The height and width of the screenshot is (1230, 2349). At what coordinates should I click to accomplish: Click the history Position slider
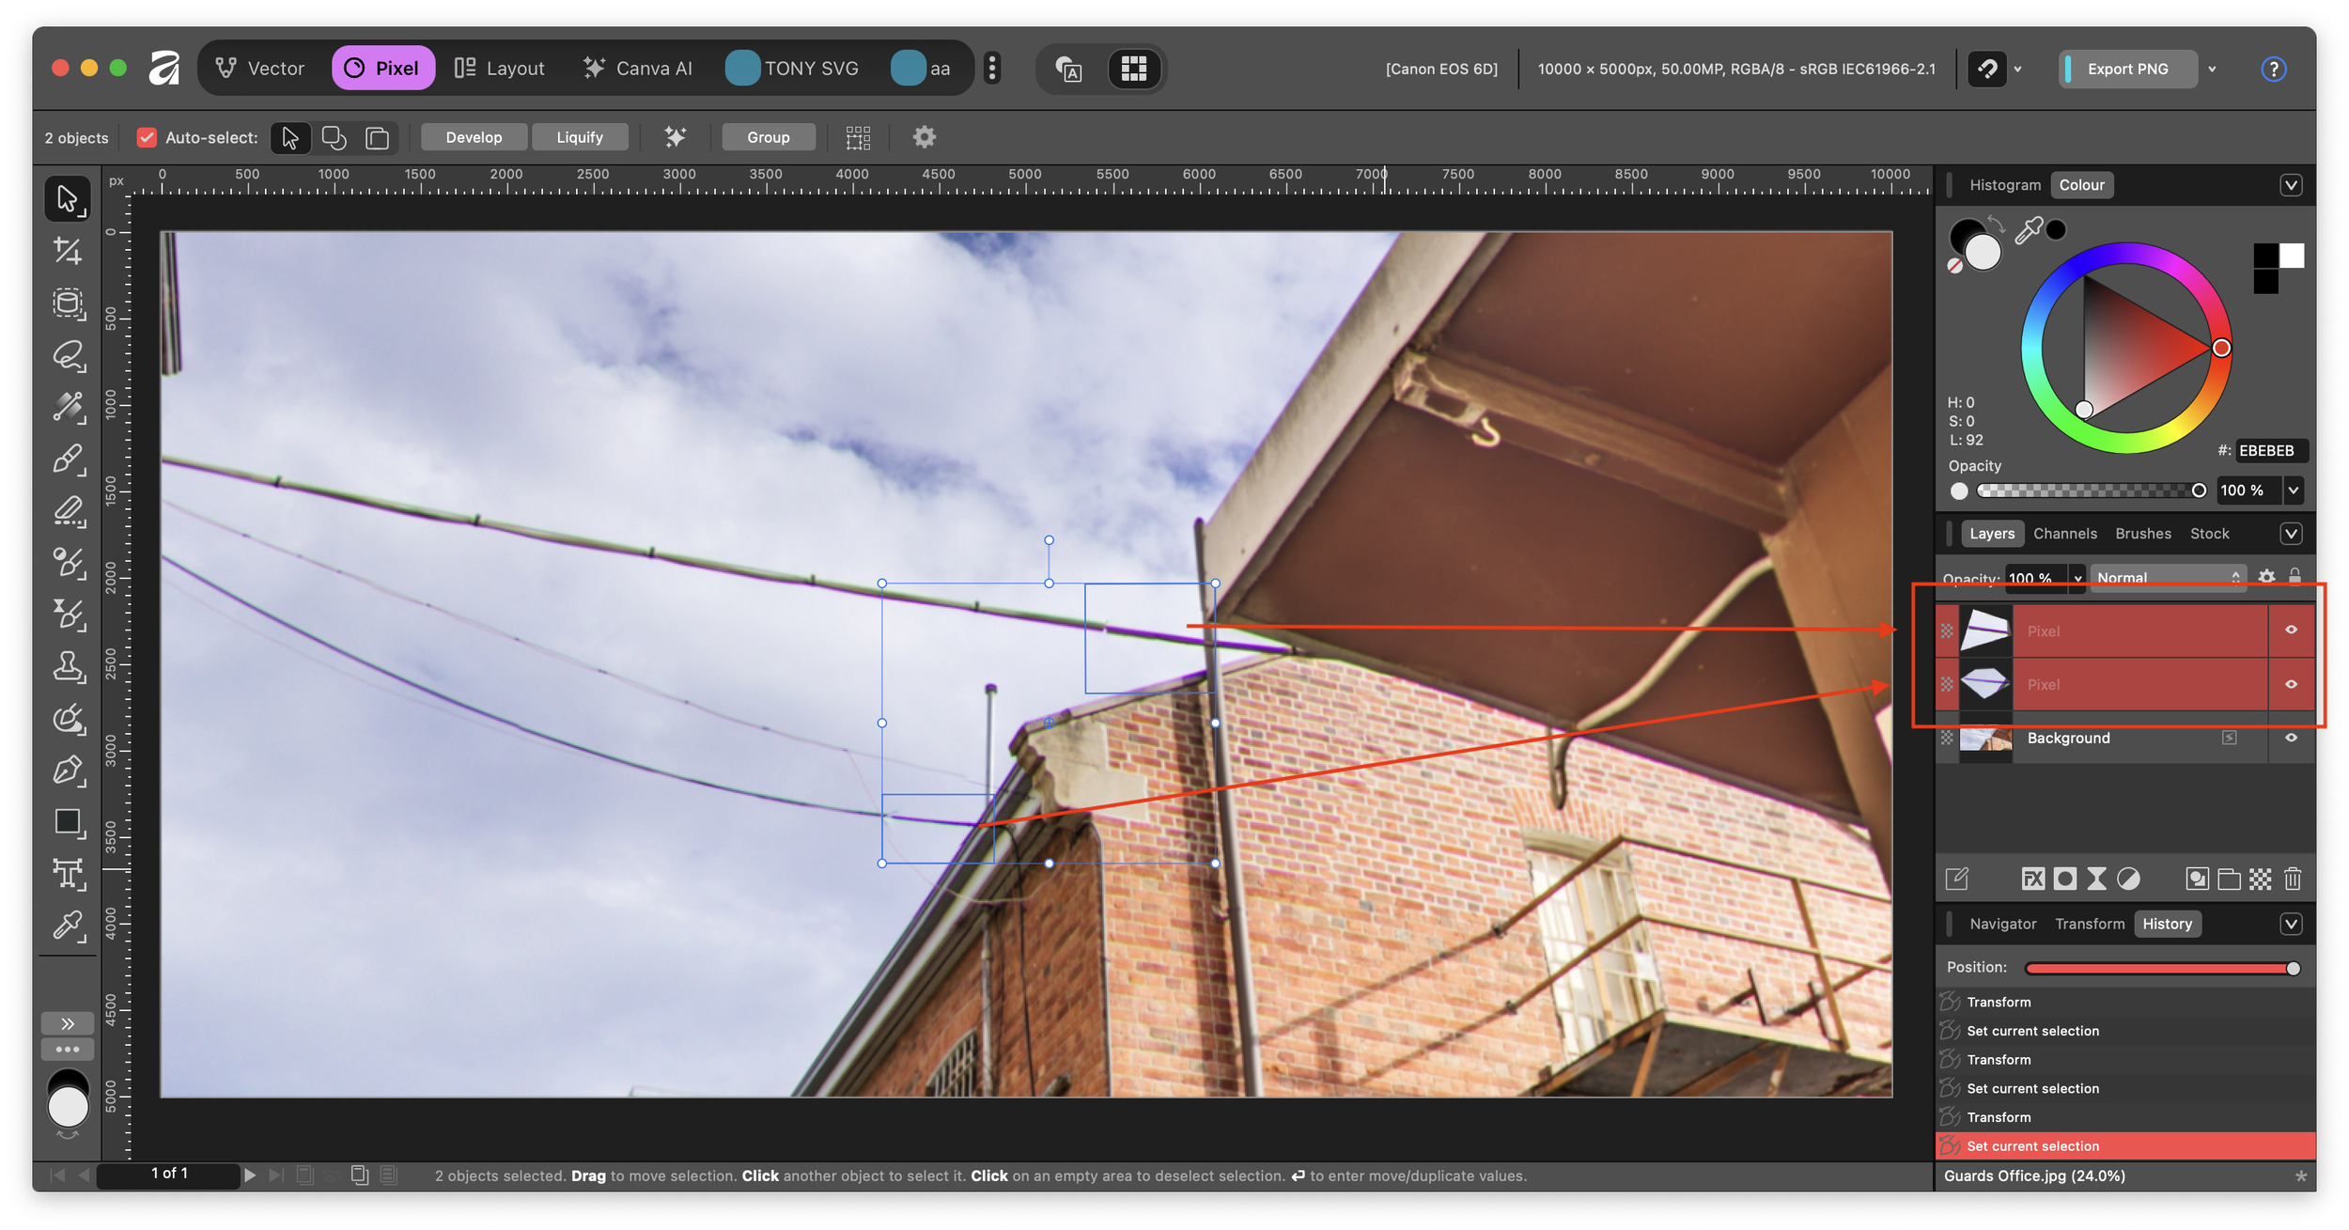[2161, 968]
